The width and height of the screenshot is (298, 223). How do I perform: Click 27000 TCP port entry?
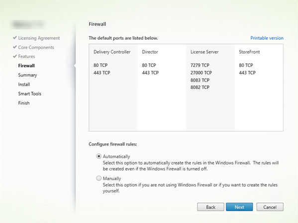tap(201, 73)
